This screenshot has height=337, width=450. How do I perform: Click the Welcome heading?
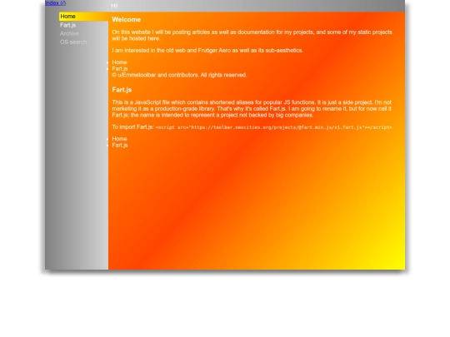[x=127, y=19]
